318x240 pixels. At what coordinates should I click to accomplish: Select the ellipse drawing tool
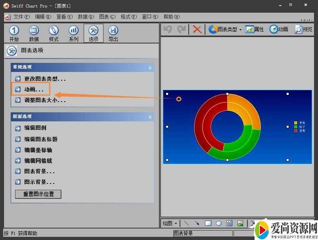click(x=218, y=223)
